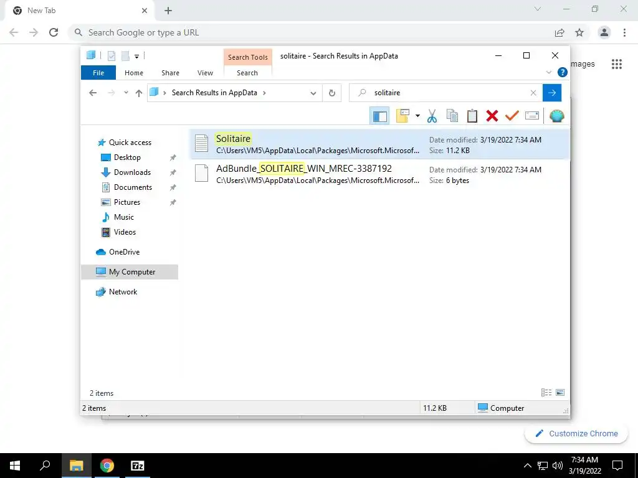Image resolution: width=638 pixels, height=478 pixels.
Task: Click the scissors Cut icon
Action: tap(432, 116)
